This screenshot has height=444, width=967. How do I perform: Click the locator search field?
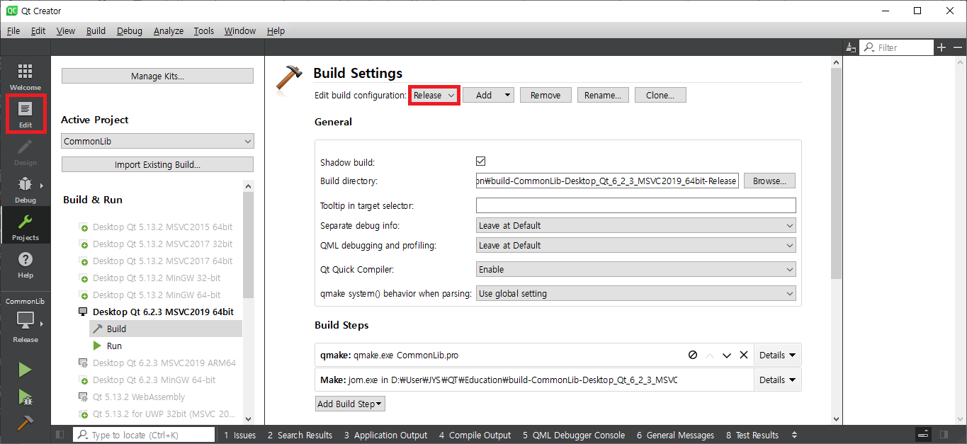[145, 435]
